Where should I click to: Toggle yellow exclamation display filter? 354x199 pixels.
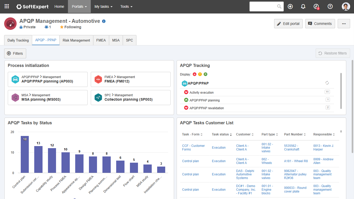(x=200, y=74)
